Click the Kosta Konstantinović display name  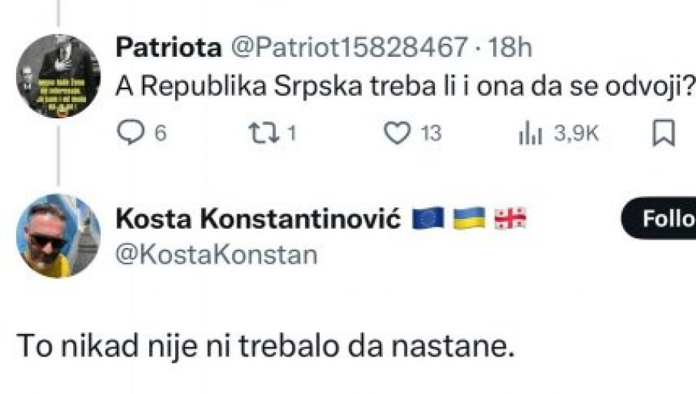pyautogui.click(x=258, y=220)
